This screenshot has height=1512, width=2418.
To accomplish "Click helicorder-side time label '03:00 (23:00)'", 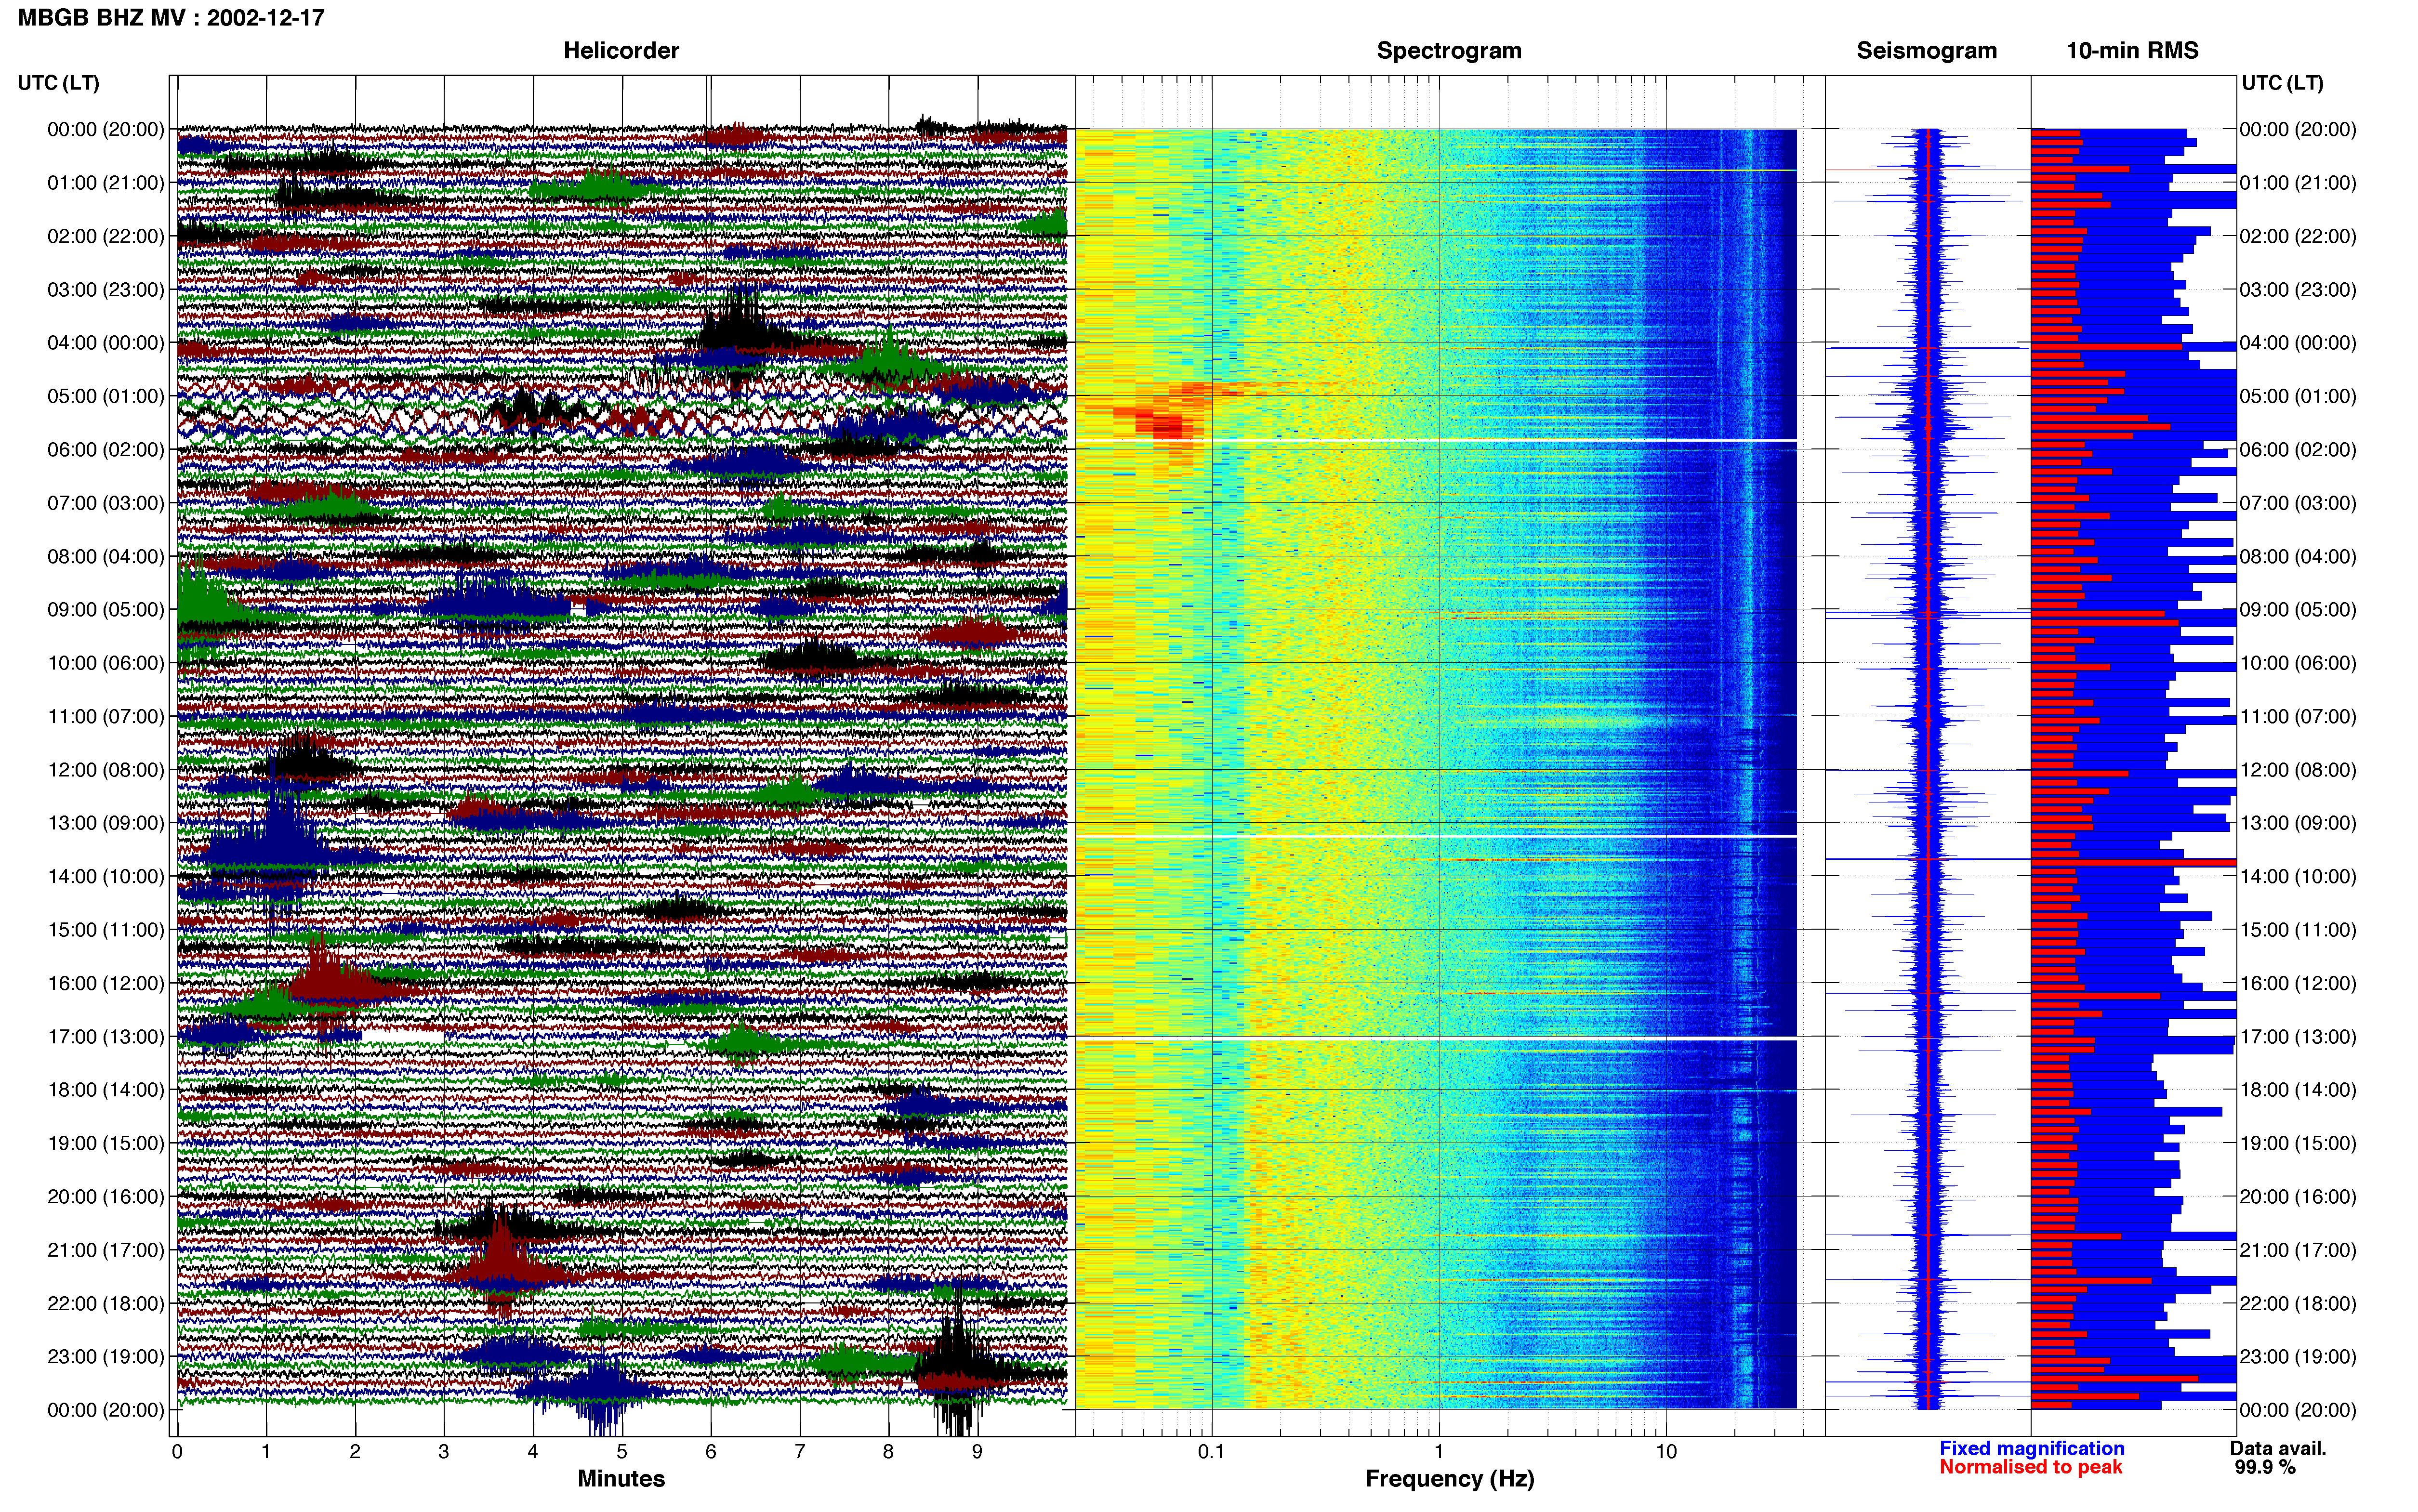I will (106, 290).
